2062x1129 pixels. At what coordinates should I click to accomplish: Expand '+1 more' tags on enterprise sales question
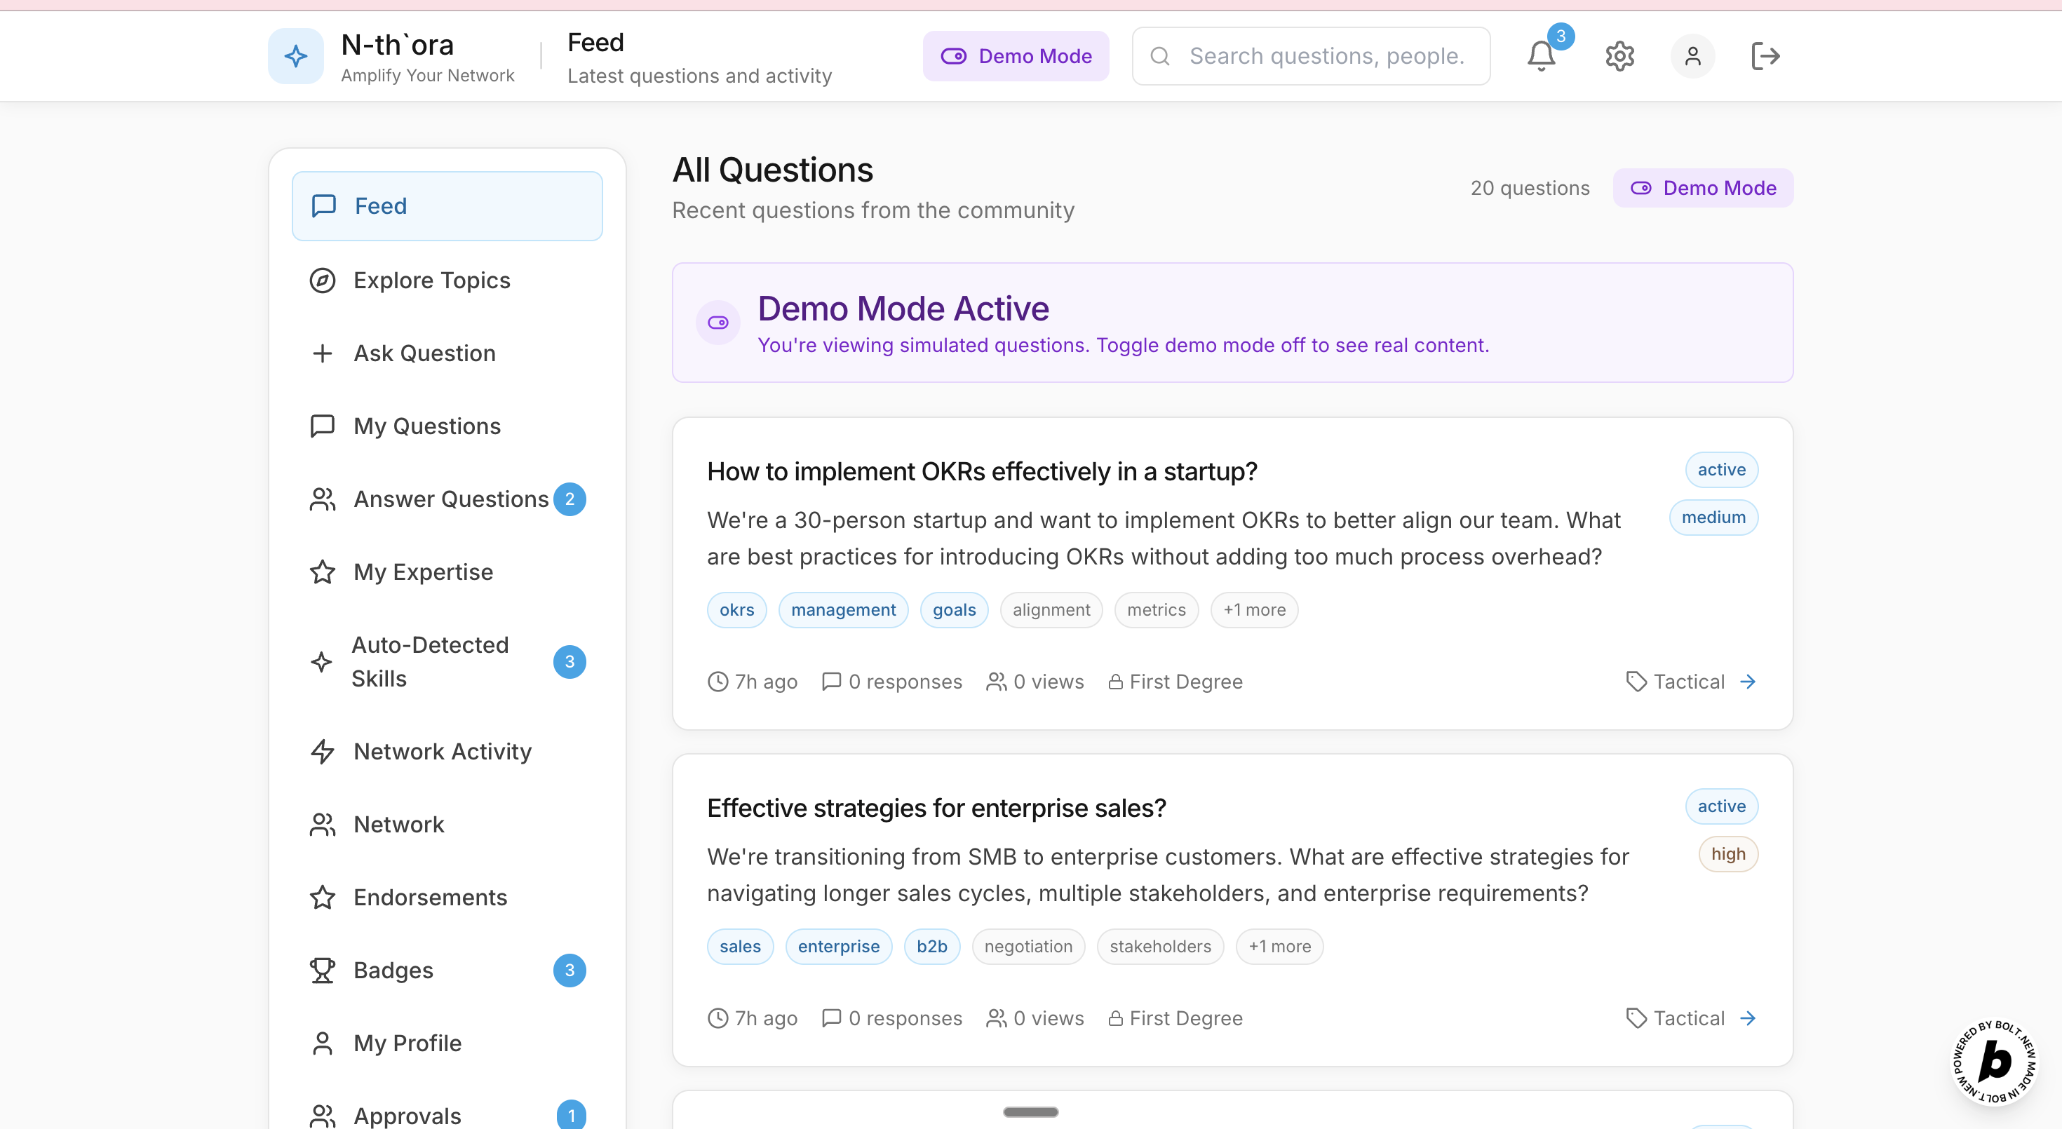click(x=1279, y=947)
